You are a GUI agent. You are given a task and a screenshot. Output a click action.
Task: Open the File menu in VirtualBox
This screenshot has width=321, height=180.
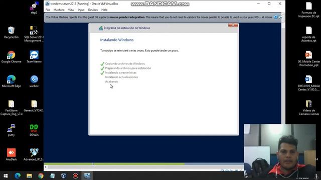coord(48,10)
